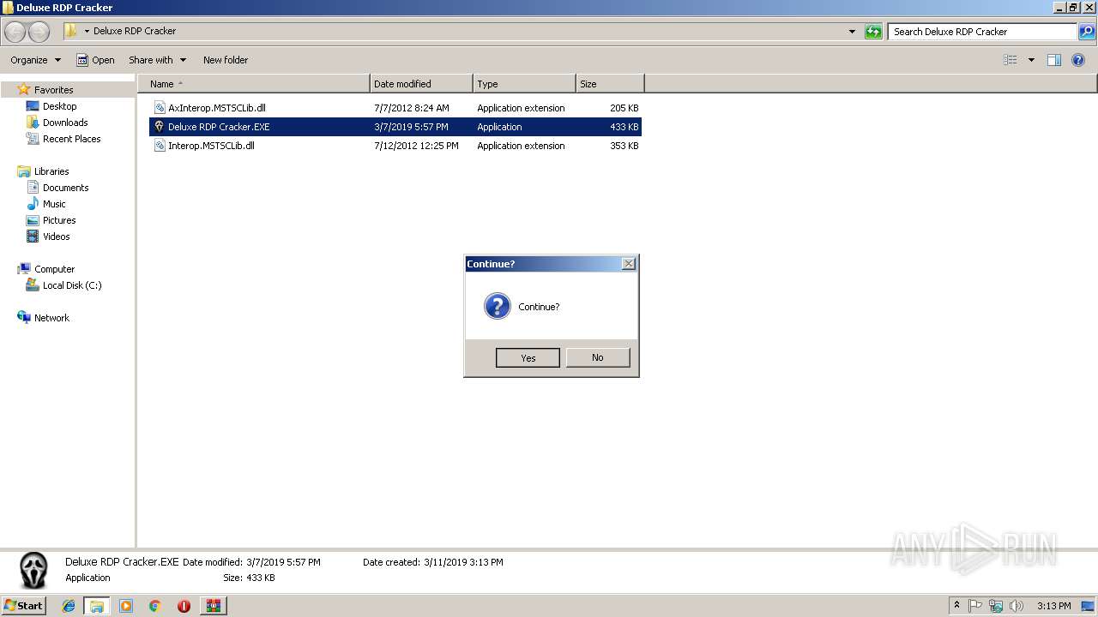This screenshot has width=1098, height=617.
Task: Change the view icon in toolbar
Action: (1011, 60)
